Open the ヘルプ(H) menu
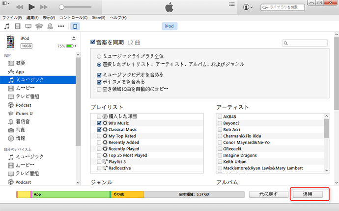Image resolution: width=339 pixels, height=211 pixels. (x=118, y=18)
